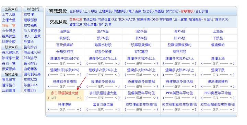Open the MACD filter category
The height and width of the screenshot is (125, 247).
click(x=130, y=20)
